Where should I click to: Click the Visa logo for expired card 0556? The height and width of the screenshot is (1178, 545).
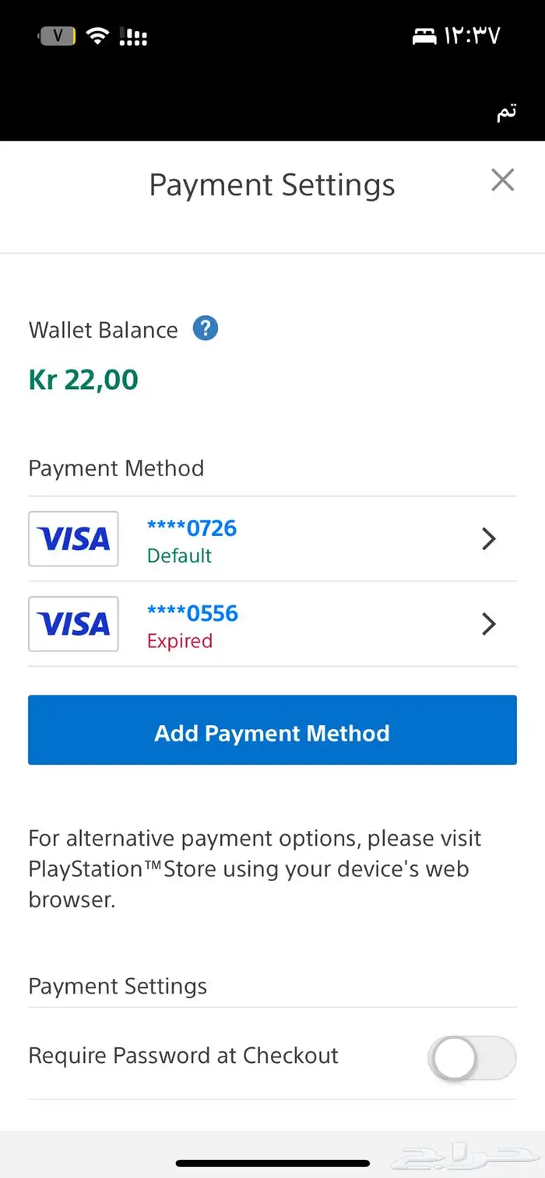click(73, 623)
